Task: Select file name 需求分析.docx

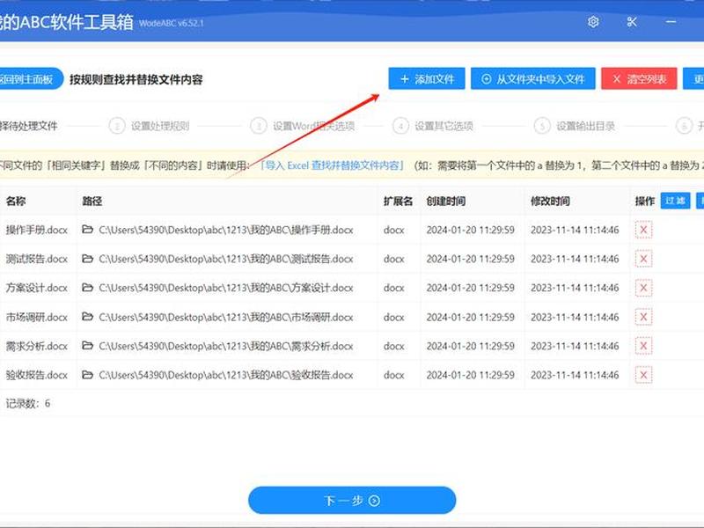Action: click(37, 346)
